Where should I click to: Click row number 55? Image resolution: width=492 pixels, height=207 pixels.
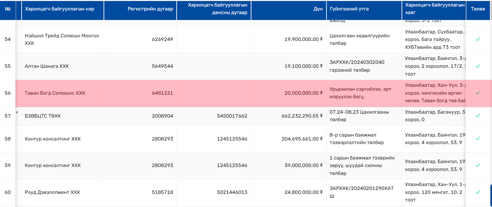tap(8, 66)
